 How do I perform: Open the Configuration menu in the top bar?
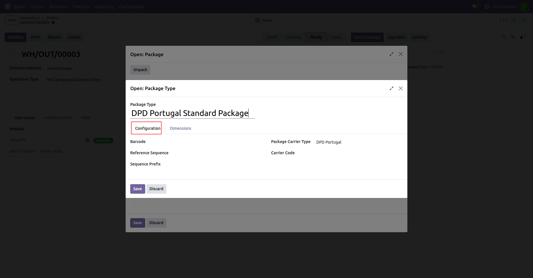click(x=132, y=6)
